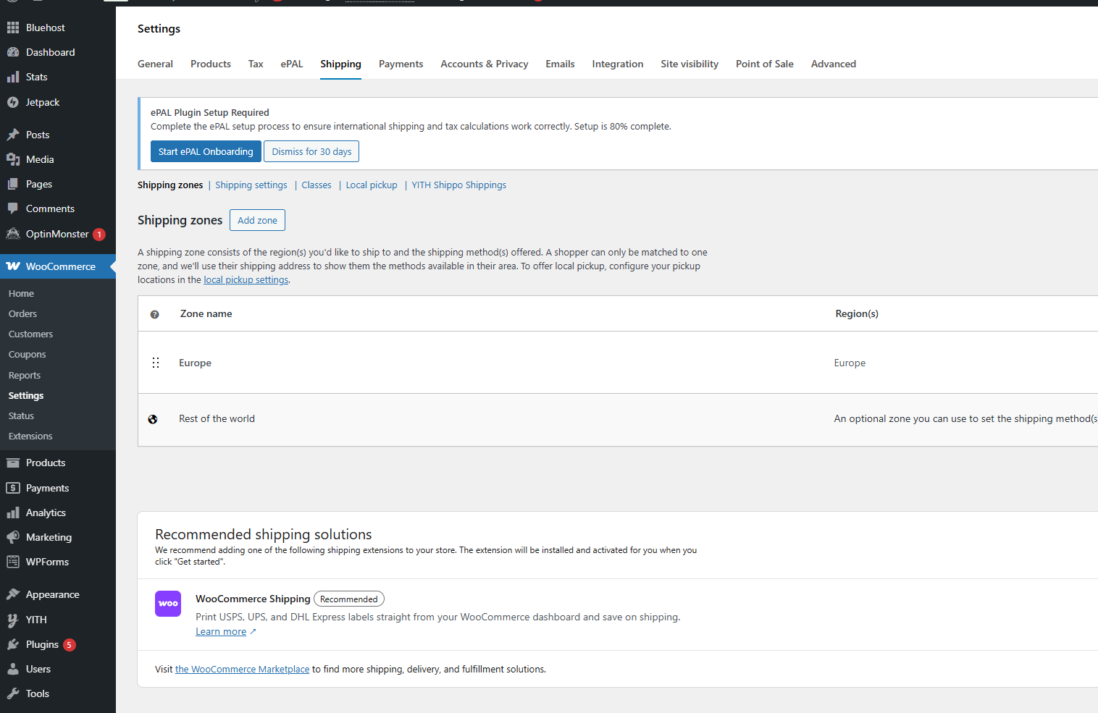
Task: Click the Appearance paintbrush icon
Action: [13, 594]
